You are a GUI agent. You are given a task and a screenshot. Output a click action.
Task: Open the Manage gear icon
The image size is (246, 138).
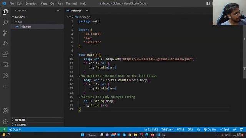[5, 122]
